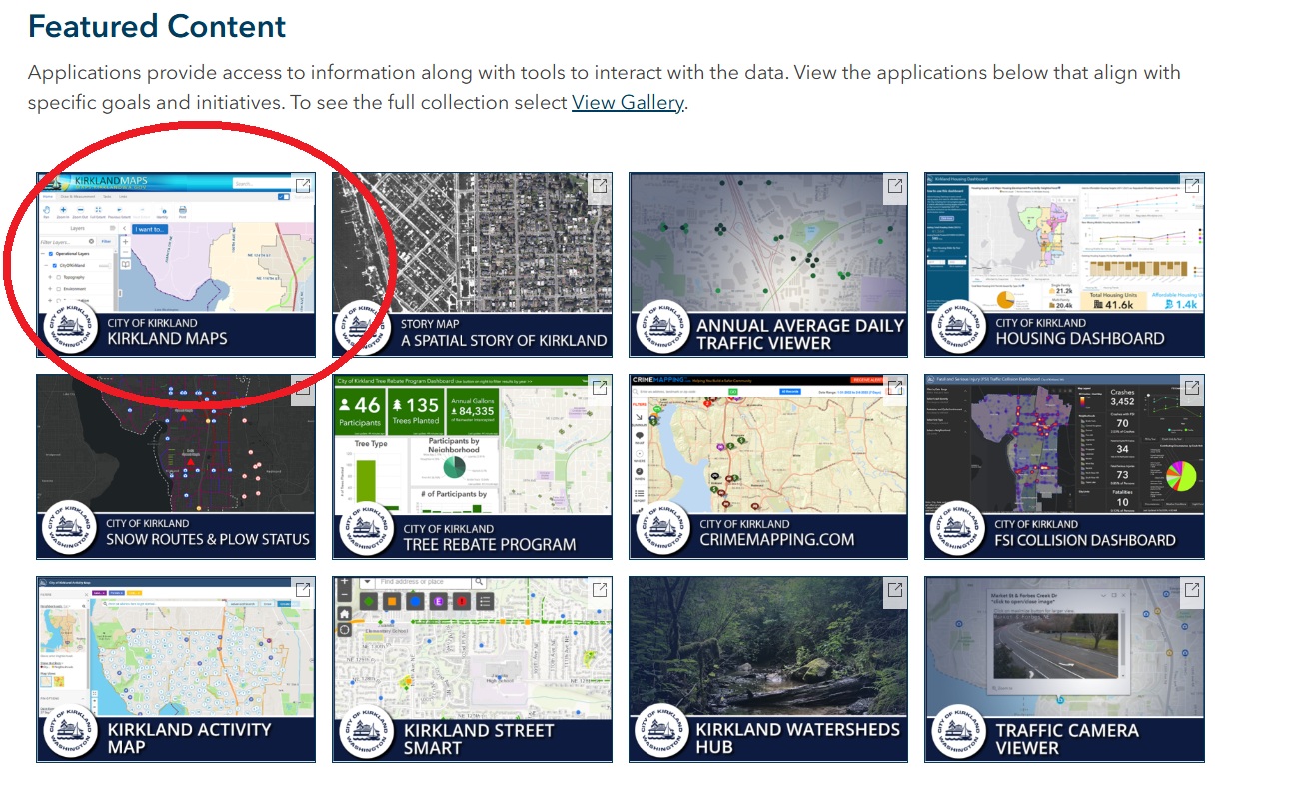The height and width of the screenshot is (794, 1295).
Task: Click the aerial photo thumbnail of Spatial Story
Action: (472, 240)
